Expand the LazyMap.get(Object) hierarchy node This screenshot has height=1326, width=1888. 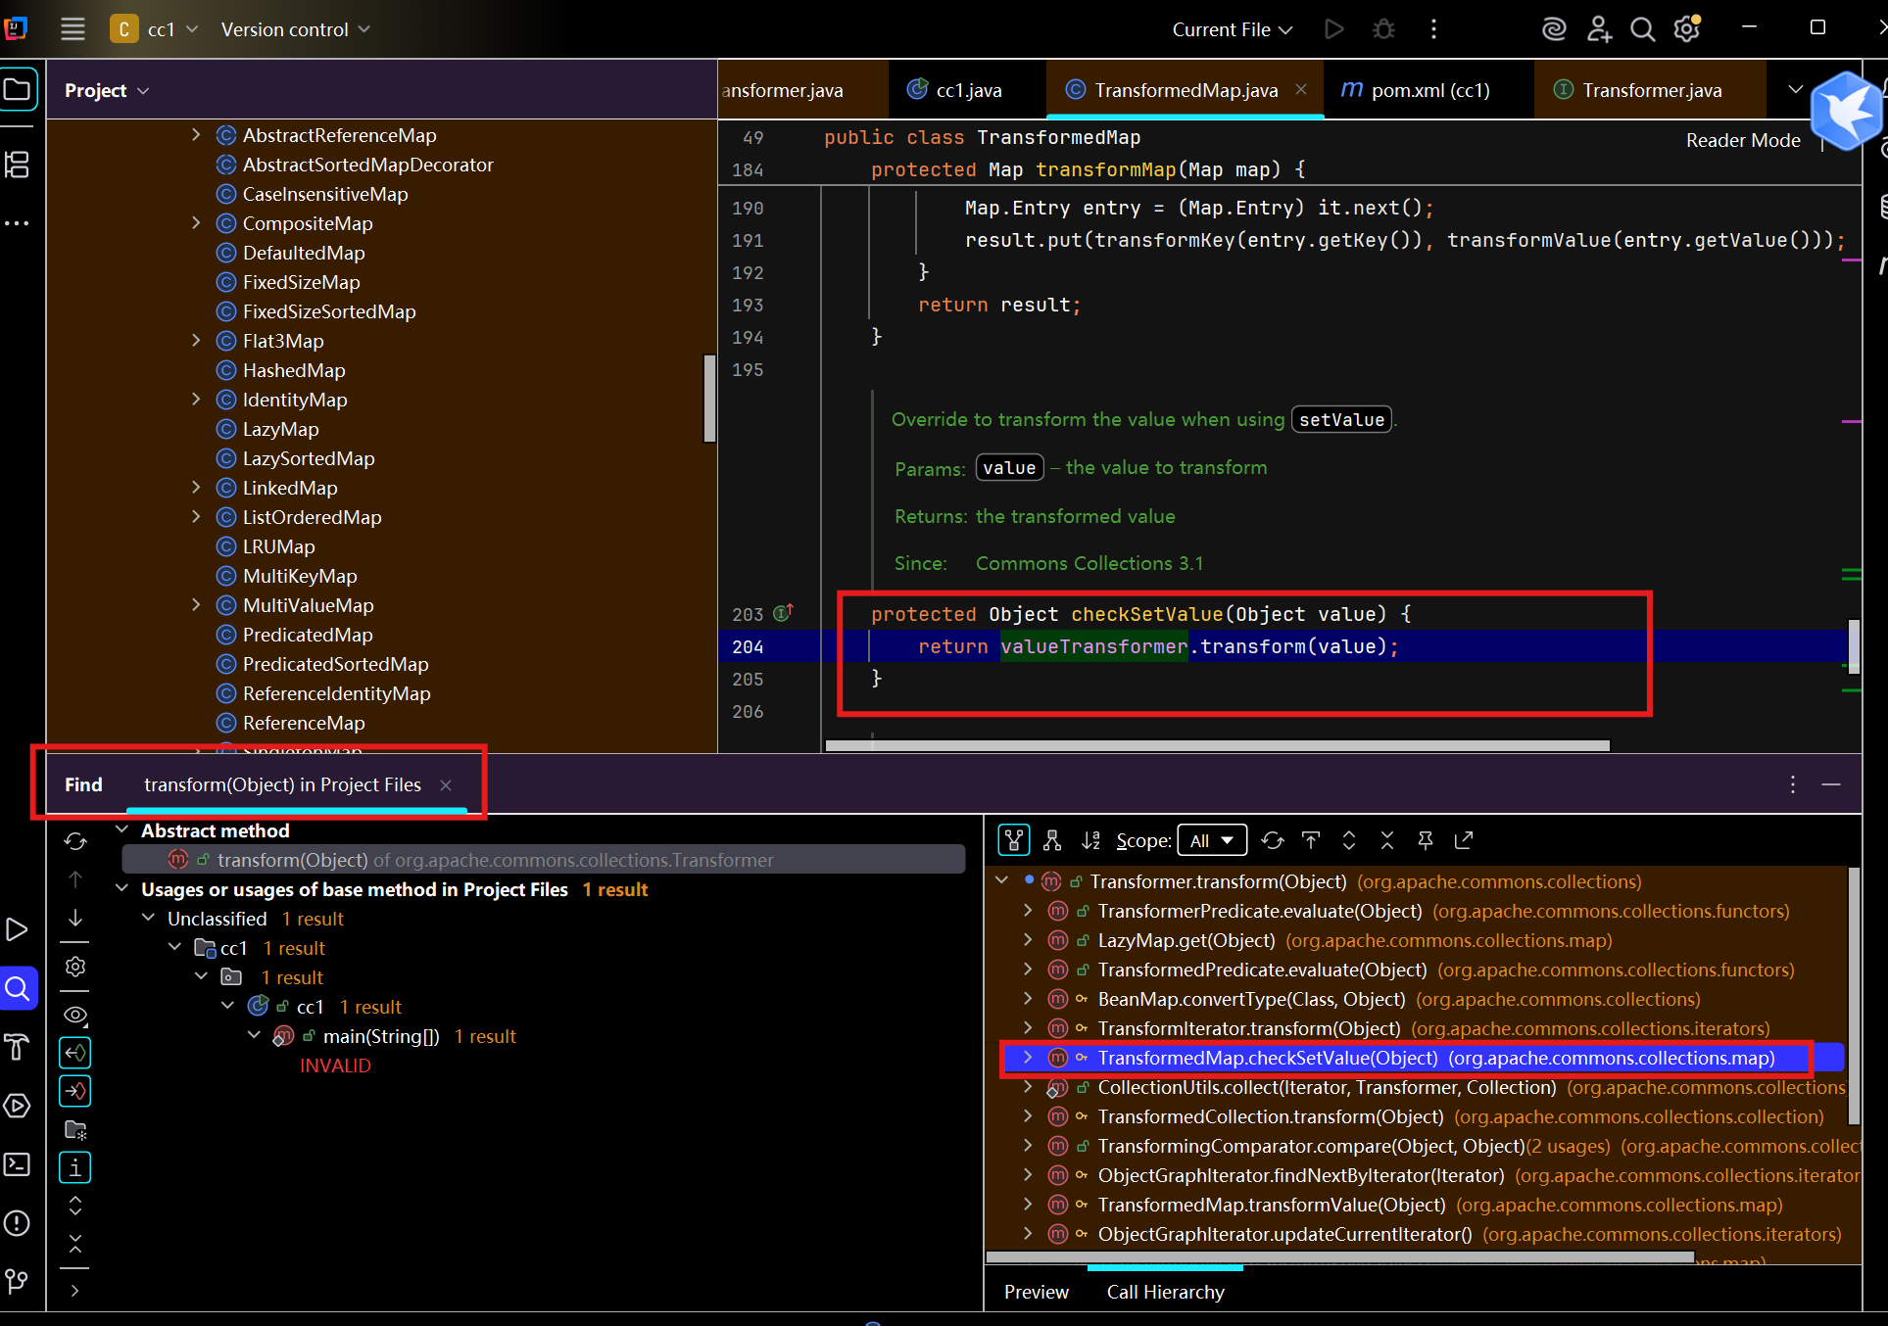pos(1028,940)
